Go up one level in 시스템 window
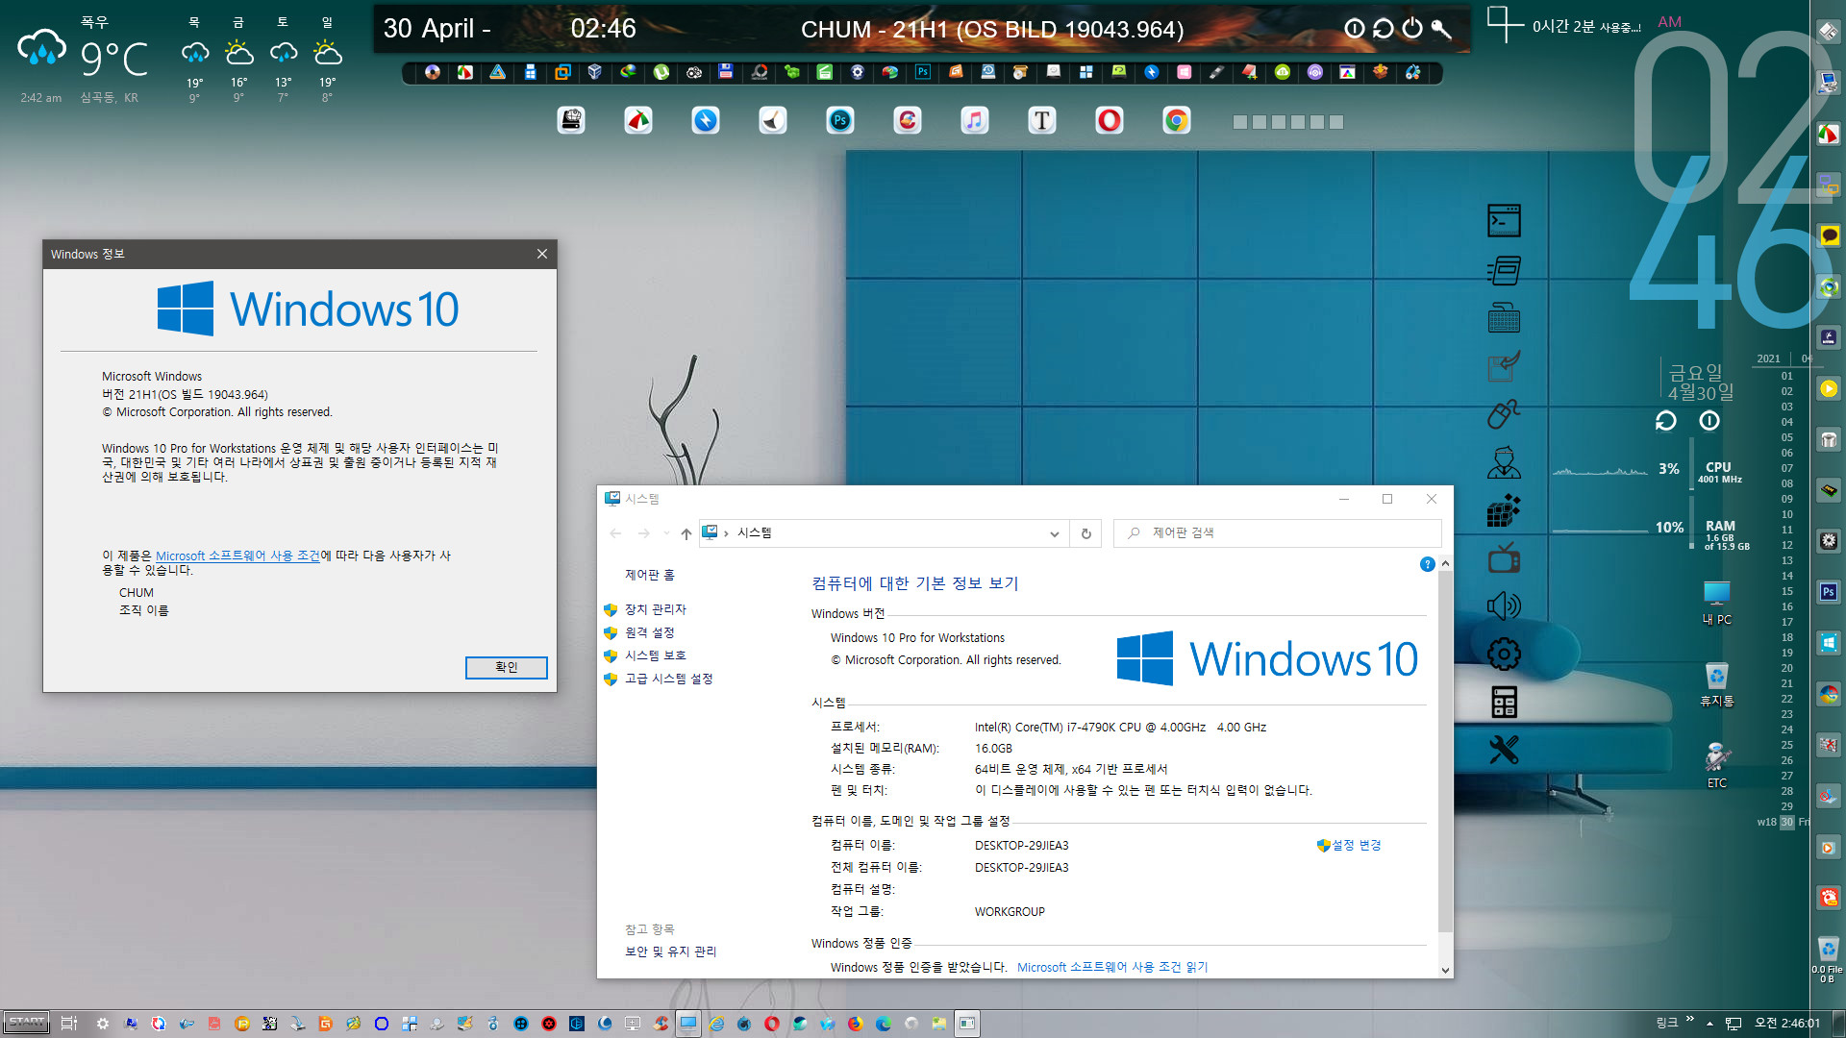Image resolution: width=1846 pixels, height=1038 pixels. [x=686, y=533]
